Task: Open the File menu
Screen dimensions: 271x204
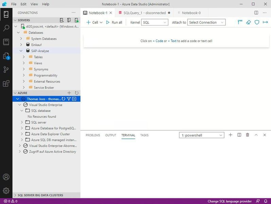Action: pyautogui.click(x=14, y=4)
